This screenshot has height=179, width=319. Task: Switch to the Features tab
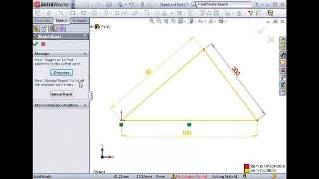click(42, 20)
